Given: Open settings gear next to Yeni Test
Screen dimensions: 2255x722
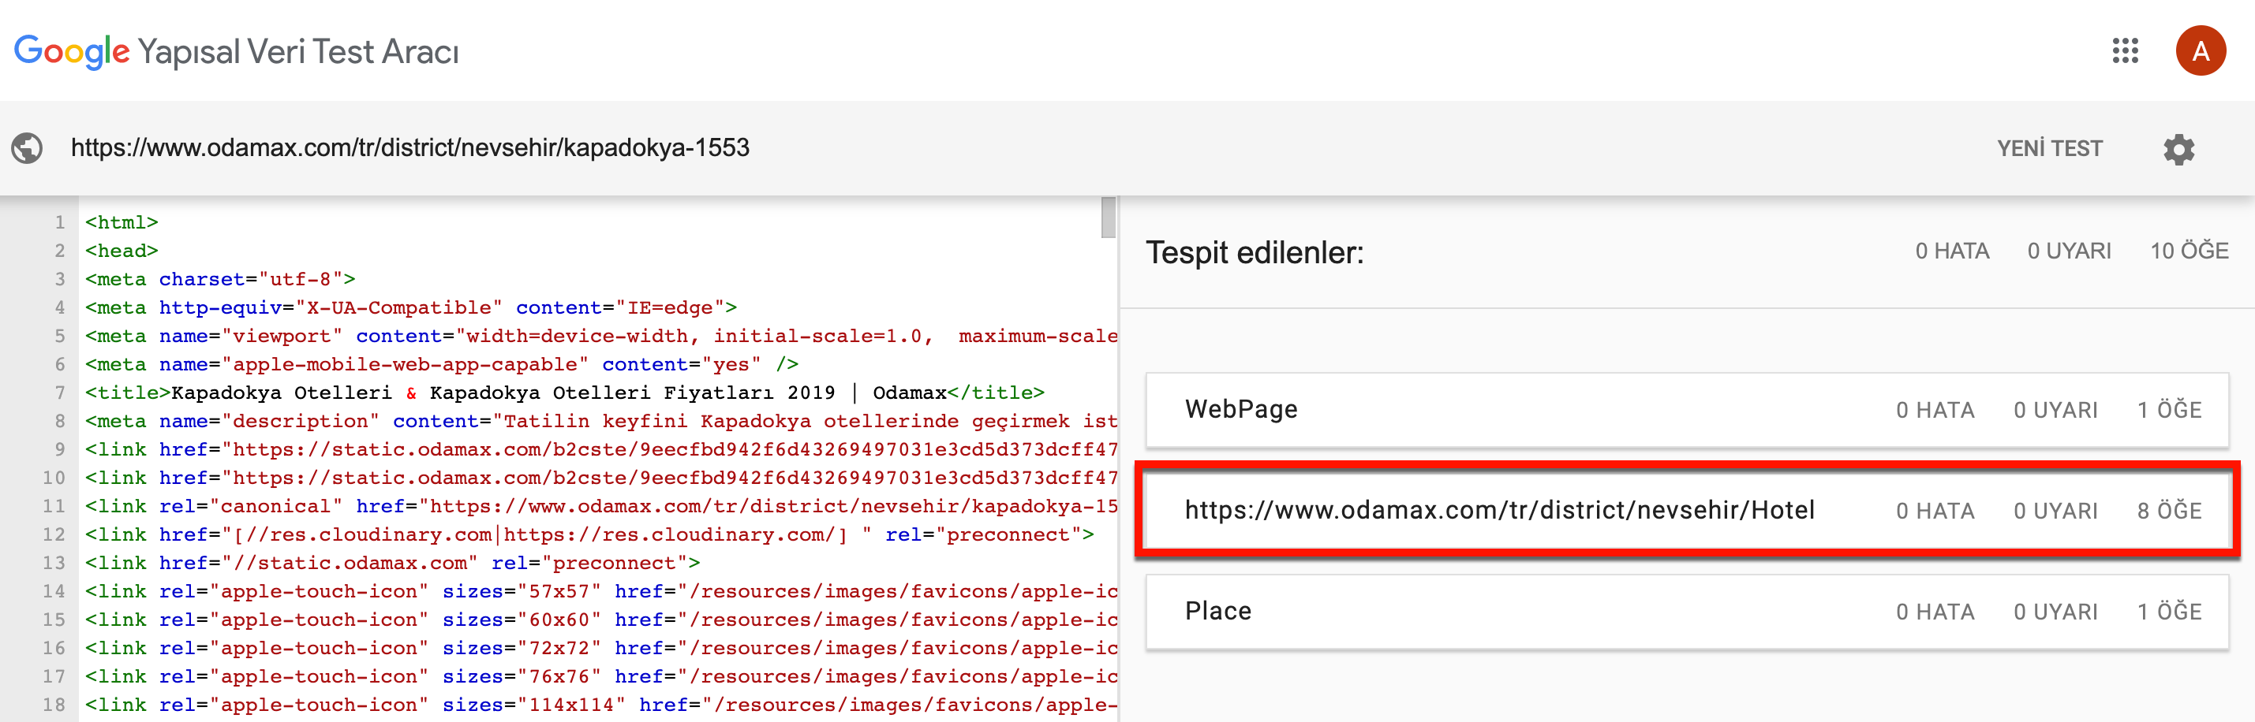Looking at the screenshot, I should (x=2178, y=149).
